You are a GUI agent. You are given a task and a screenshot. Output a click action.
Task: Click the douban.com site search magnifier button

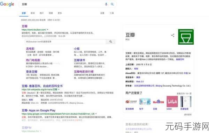point(111,42)
